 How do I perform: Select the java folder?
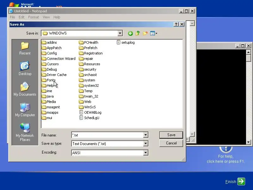48,96
